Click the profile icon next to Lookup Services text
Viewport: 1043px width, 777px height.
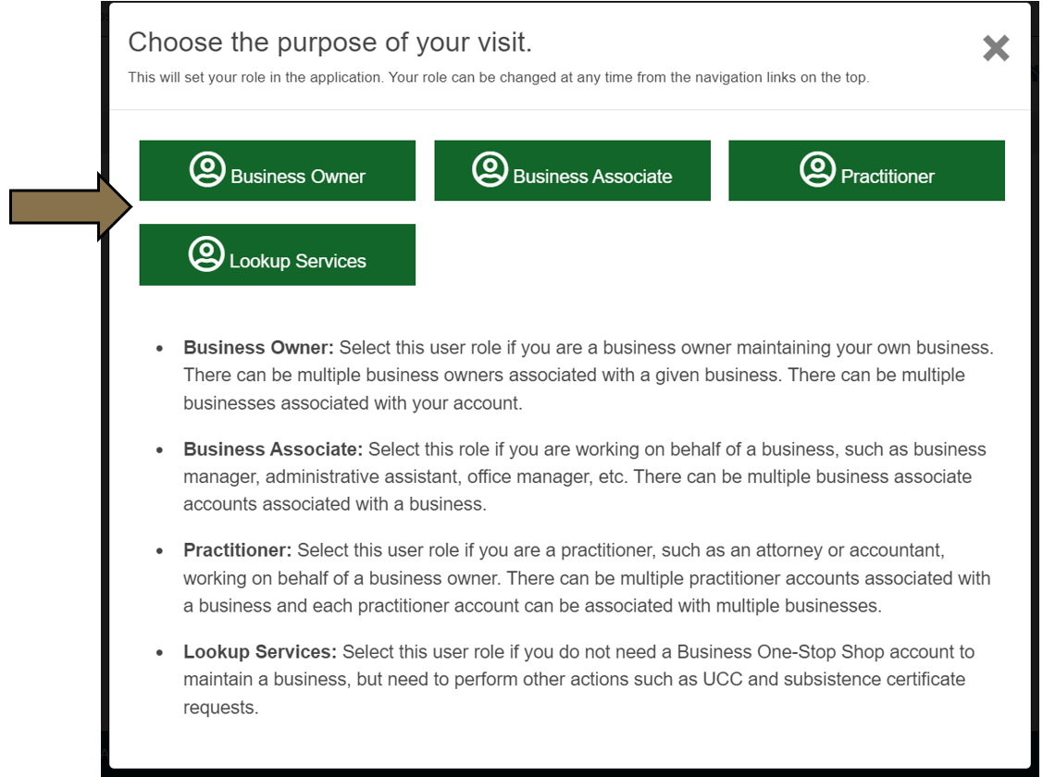click(208, 253)
